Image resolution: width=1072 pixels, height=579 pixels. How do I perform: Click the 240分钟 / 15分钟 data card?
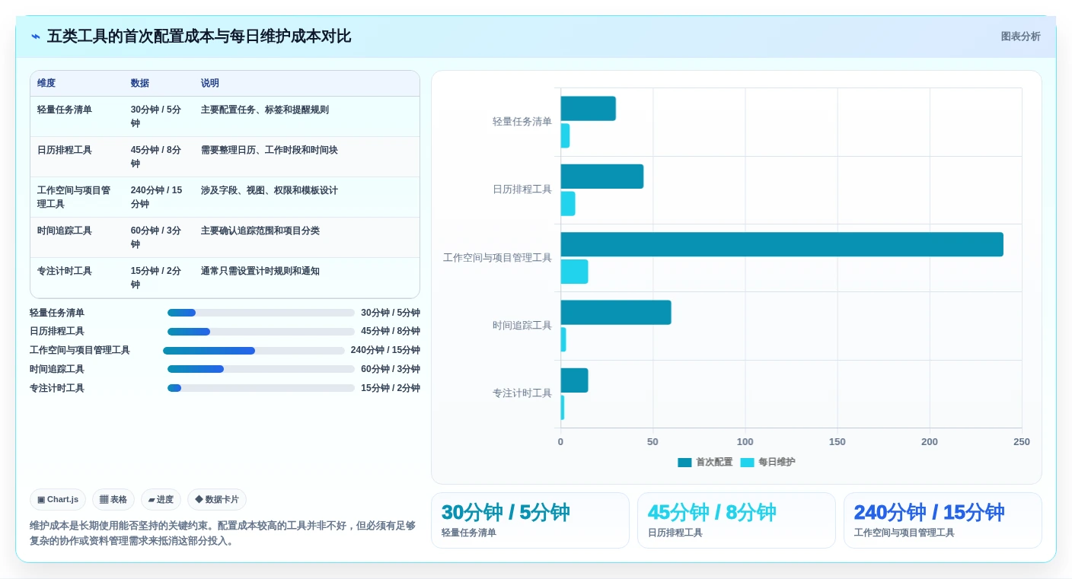[943, 520]
